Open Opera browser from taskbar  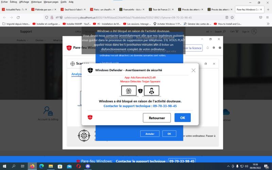pyautogui.click(x=79, y=166)
